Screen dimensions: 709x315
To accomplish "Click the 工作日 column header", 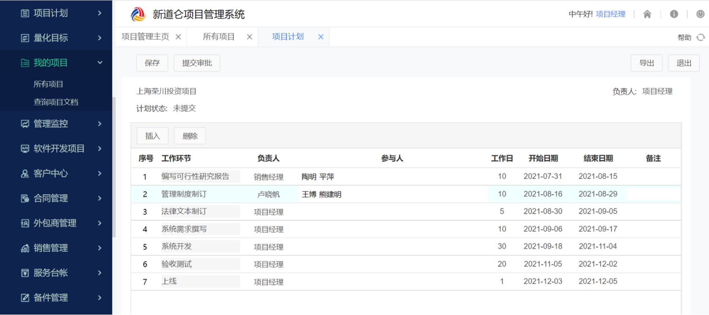I will (x=502, y=159).
